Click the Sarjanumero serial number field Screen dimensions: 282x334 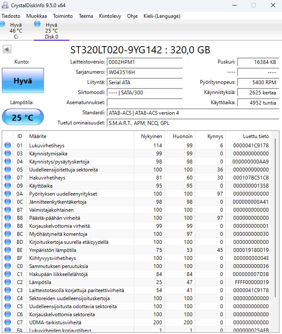pyautogui.click(x=144, y=72)
